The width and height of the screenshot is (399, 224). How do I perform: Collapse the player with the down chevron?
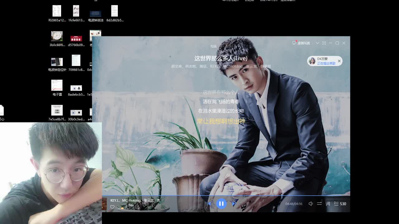click(x=317, y=43)
